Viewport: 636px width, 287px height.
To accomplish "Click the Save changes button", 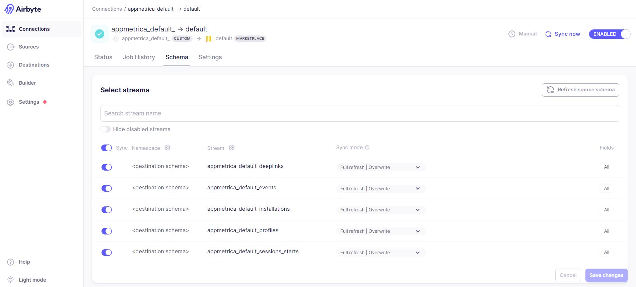I will 607,275.
